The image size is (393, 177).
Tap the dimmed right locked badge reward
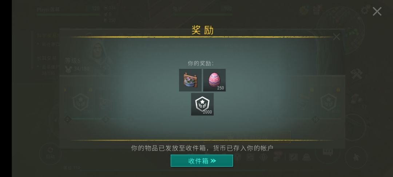(329, 103)
